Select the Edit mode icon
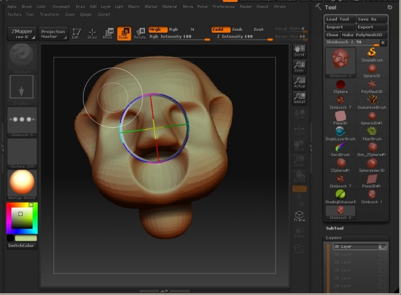The image size is (401, 295). (x=76, y=33)
